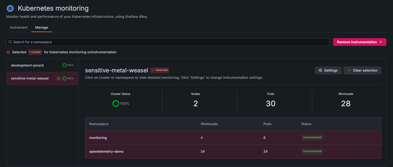This screenshot has height=167, width=393.
Task: Click the gear icon in Settings button
Action: (320, 71)
